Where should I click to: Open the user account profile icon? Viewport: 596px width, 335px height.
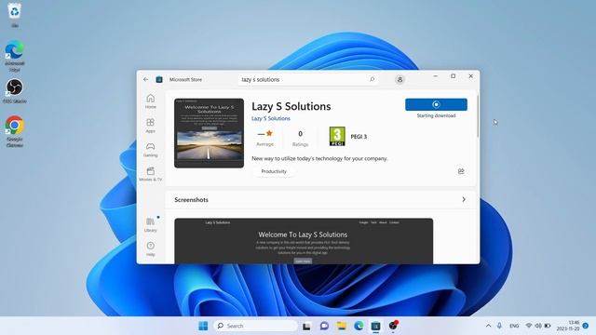point(400,79)
